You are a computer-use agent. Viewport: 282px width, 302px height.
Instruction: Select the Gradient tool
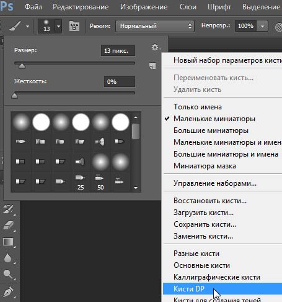tap(8, 242)
